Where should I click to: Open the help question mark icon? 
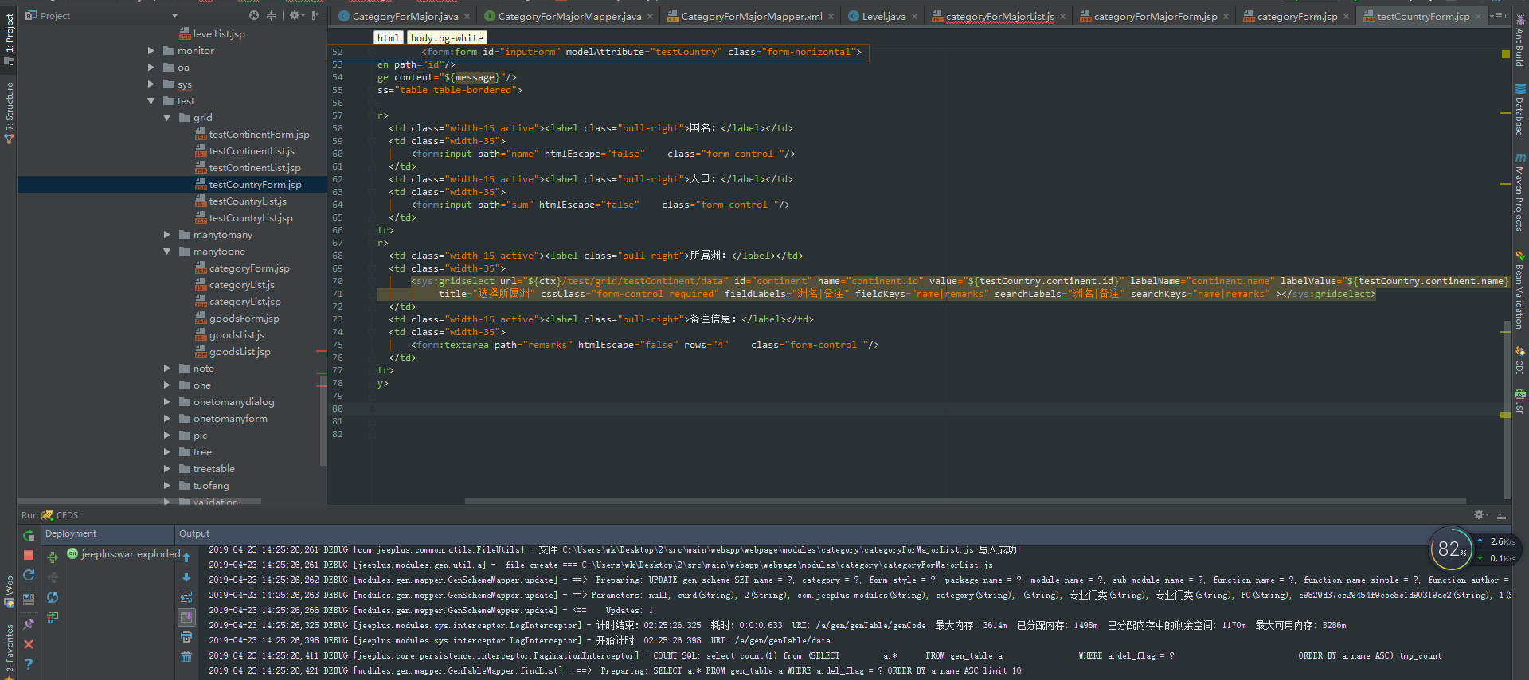[x=29, y=663]
